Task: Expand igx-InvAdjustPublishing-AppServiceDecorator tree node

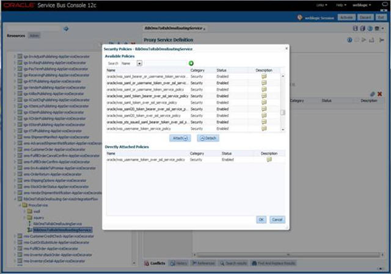Action: click(15, 57)
